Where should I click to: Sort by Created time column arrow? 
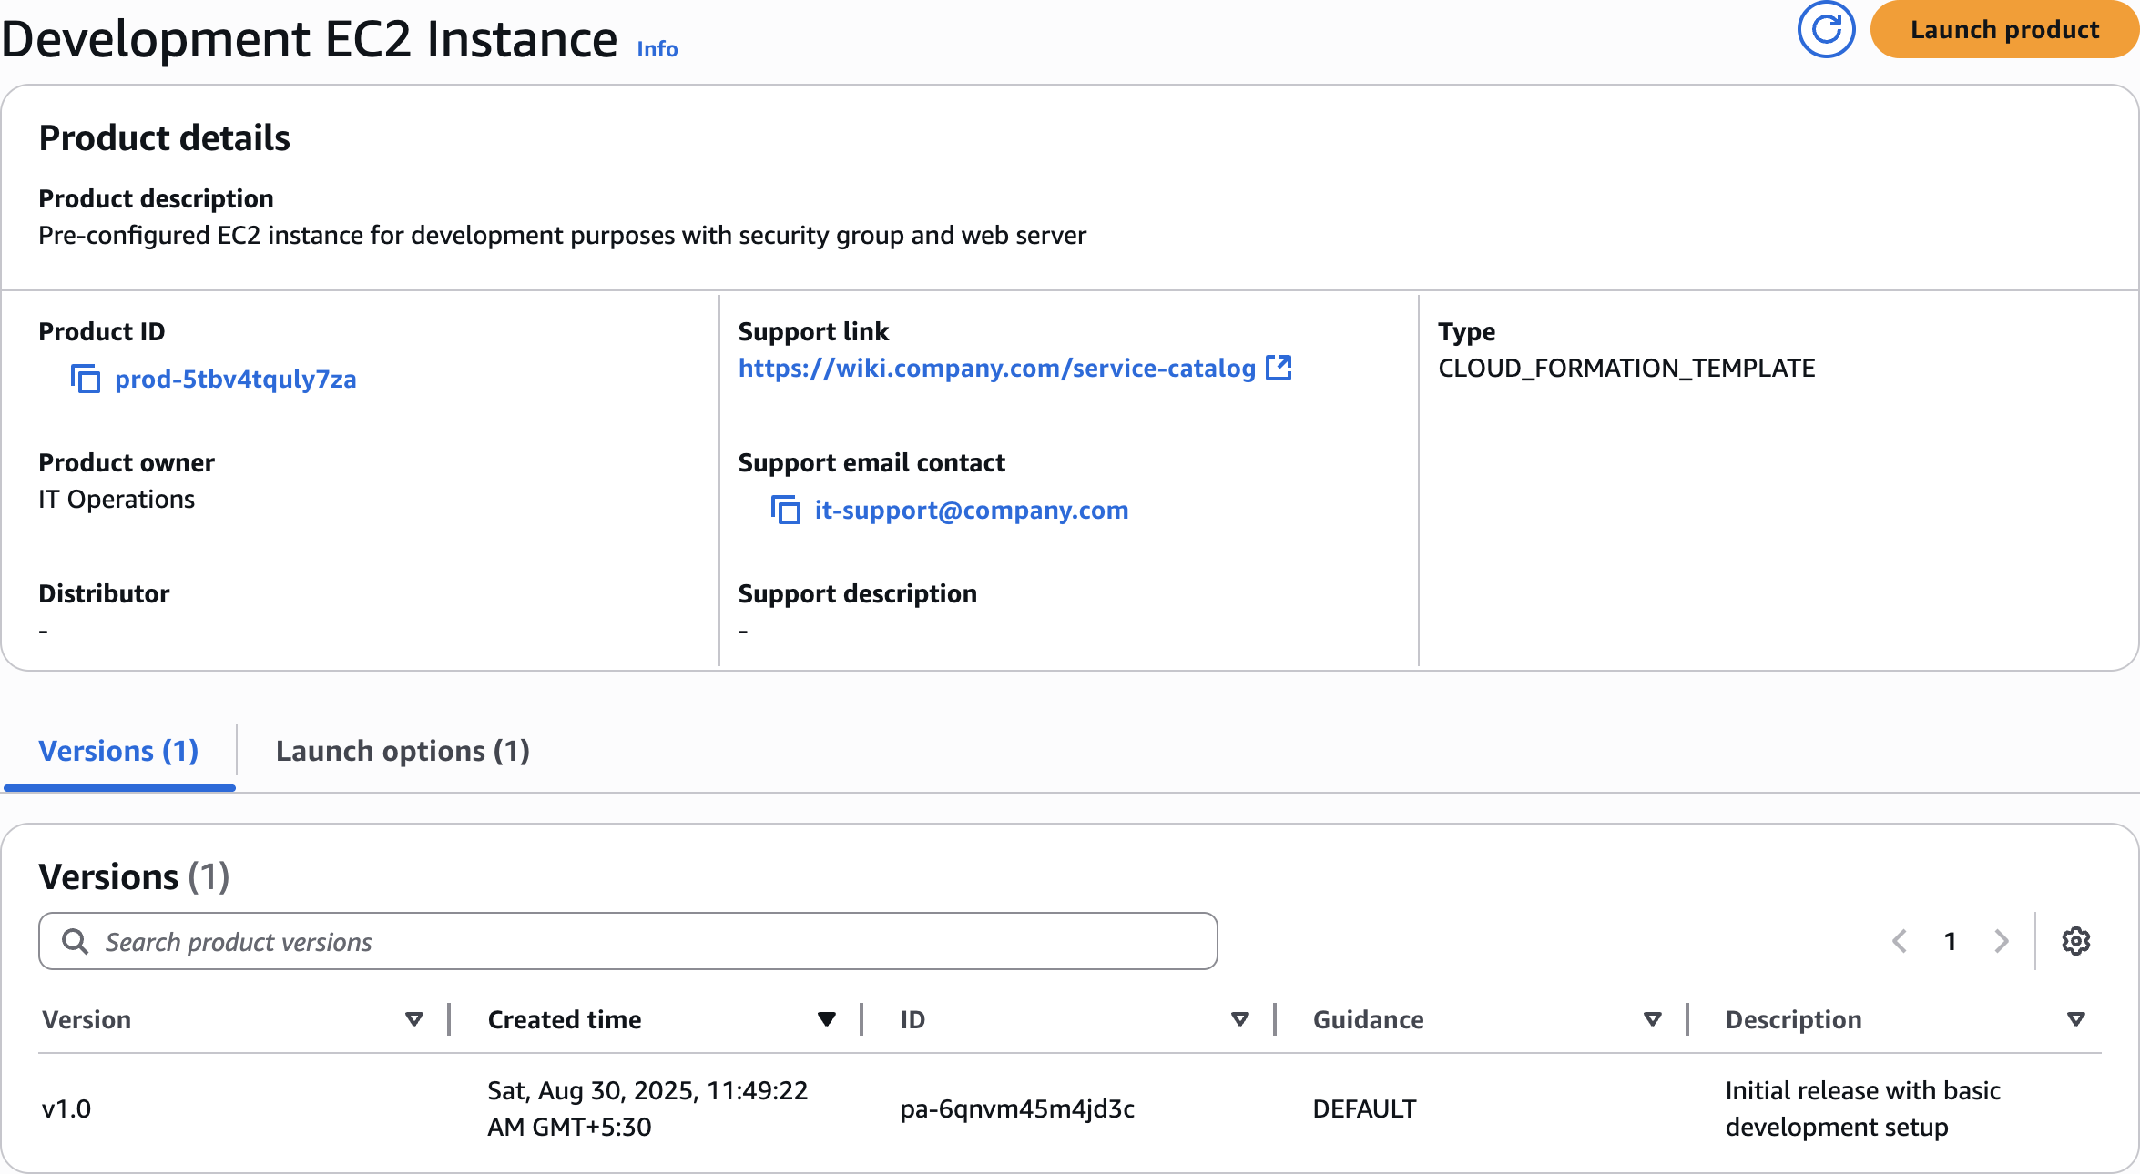826,1019
